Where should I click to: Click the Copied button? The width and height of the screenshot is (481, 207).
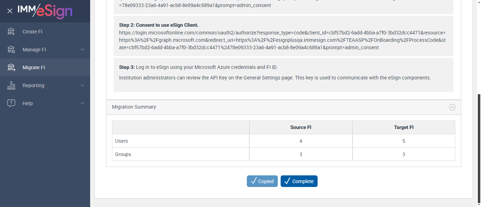tap(262, 181)
